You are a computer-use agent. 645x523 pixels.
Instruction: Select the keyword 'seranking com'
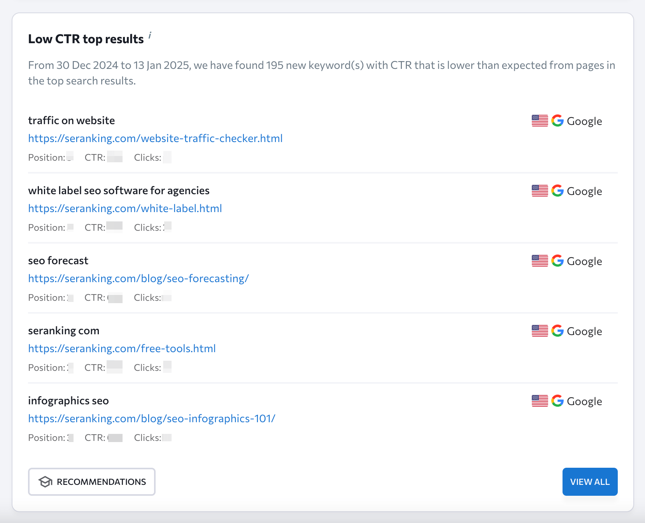63,331
